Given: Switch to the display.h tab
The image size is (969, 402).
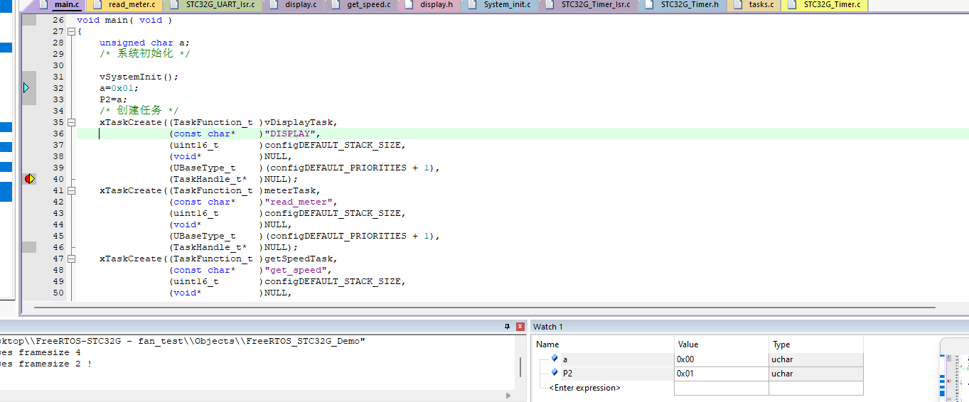Looking at the screenshot, I should coord(429,5).
